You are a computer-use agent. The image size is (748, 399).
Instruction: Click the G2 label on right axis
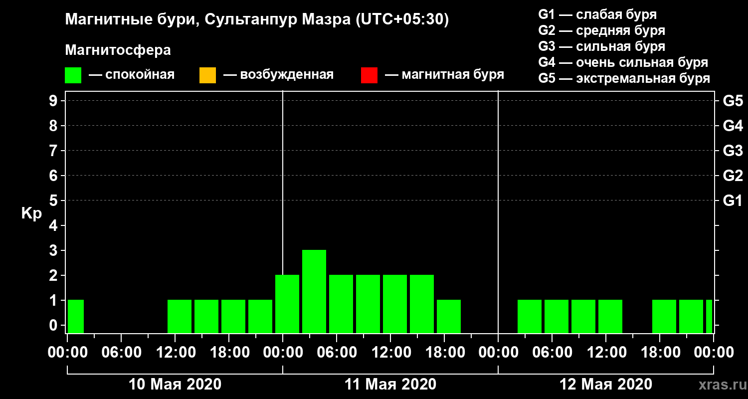pos(733,176)
